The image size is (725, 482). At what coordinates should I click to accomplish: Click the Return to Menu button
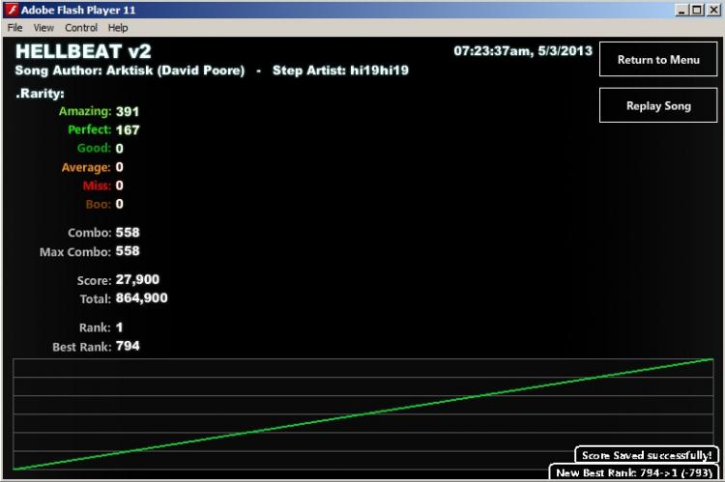[x=658, y=59]
